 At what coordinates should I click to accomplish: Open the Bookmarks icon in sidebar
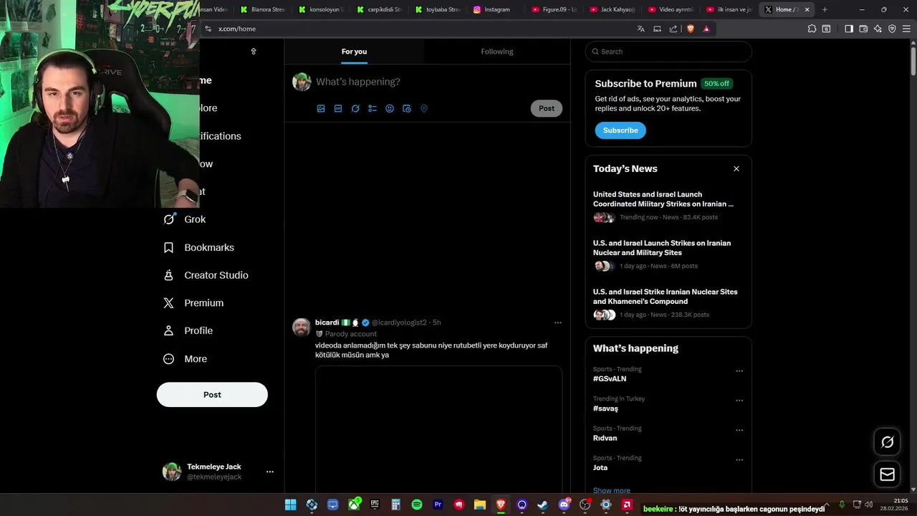pos(168,247)
